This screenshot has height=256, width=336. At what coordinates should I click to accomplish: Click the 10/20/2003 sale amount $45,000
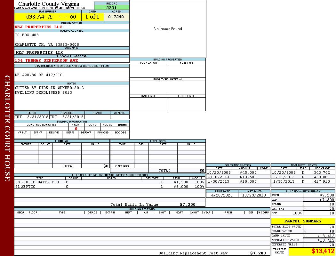pyautogui.click(x=248, y=172)
